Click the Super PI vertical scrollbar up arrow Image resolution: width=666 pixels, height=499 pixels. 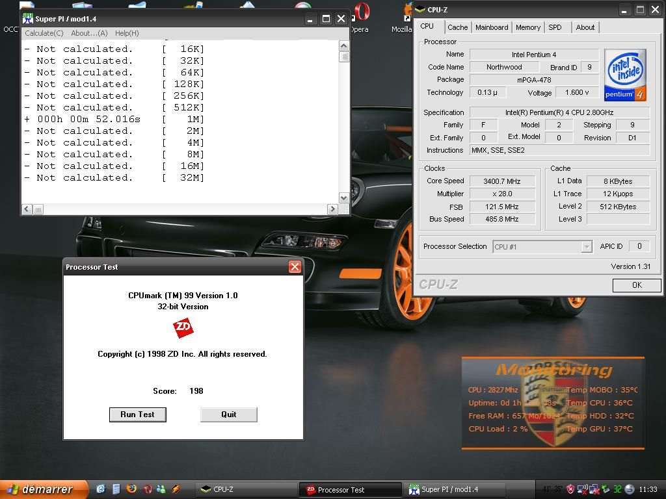tap(344, 45)
